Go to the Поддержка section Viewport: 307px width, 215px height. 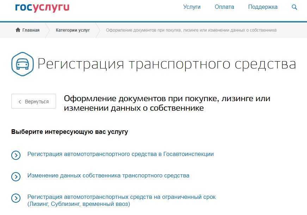click(263, 7)
